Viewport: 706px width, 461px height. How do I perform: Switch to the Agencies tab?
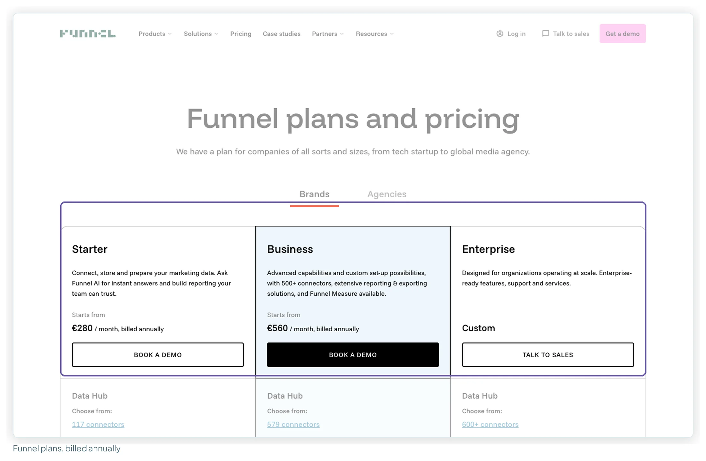(387, 194)
